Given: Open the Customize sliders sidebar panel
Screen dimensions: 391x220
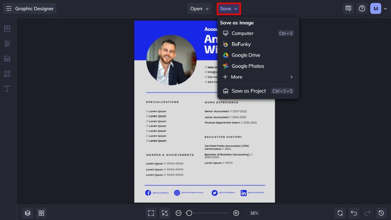Looking at the screenshot, I should 7,43.
